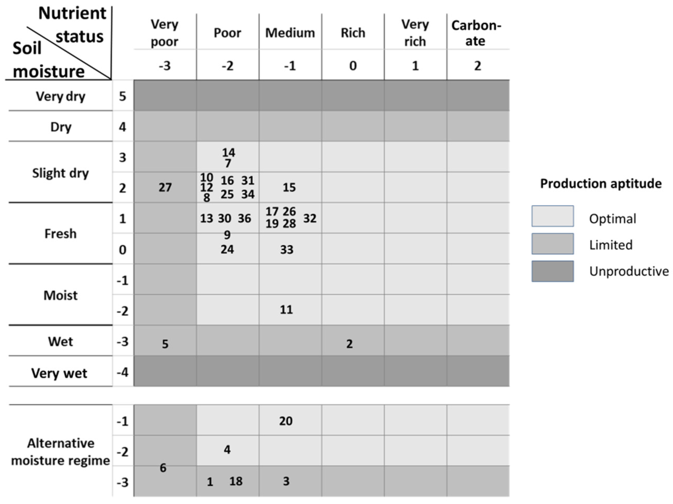Select the Very dry row label
The height and width of the screenshot is (504, 673).
(60, 96)
